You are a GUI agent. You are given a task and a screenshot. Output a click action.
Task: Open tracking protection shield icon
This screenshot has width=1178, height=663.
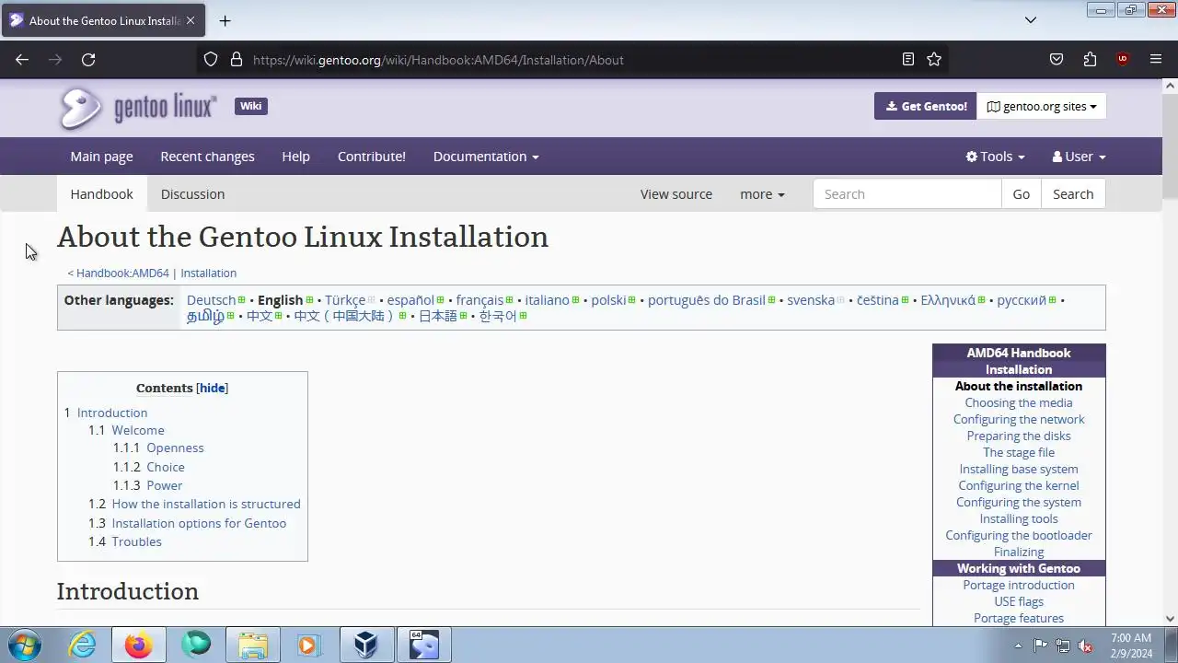tap(211, 60)
